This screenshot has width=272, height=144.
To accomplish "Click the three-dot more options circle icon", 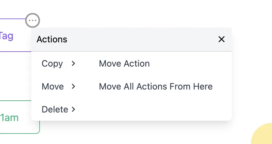I will [x=33, y=20].
